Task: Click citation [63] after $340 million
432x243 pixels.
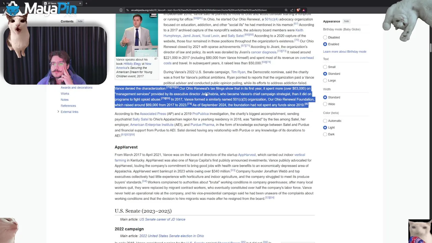Action: click(233, 170)
